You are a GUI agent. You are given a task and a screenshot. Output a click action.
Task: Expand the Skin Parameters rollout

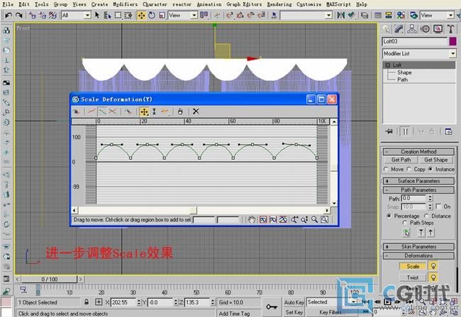pyautogui.click(x=418, y=247)
